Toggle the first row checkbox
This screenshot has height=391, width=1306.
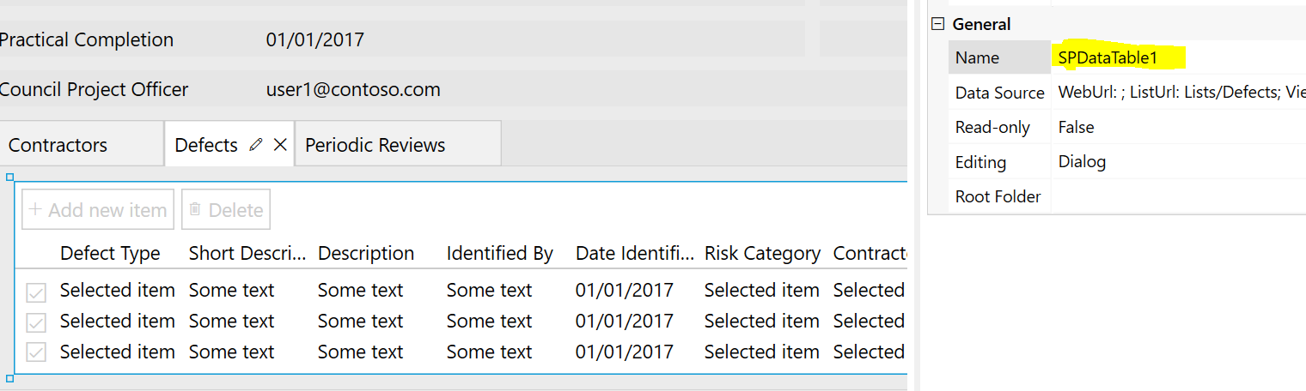(x=36, y=292)
